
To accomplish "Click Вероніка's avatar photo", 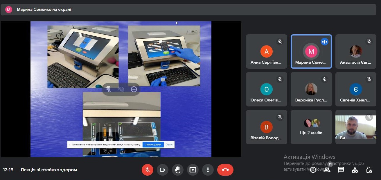I will (x=311, y=89).
